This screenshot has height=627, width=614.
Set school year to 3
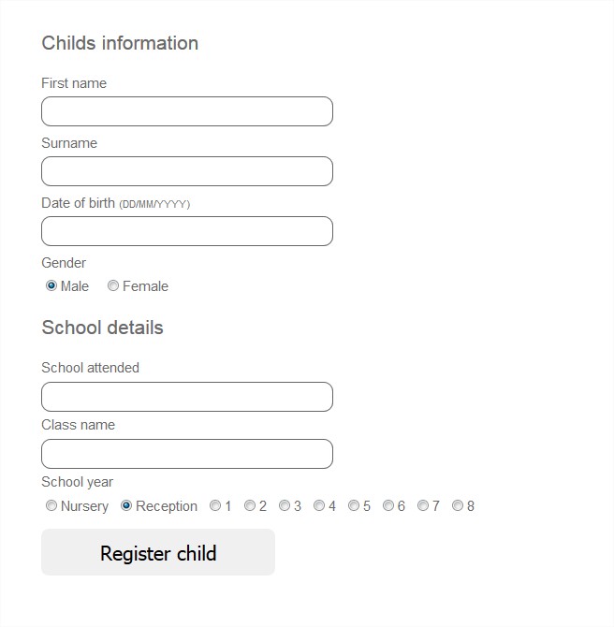(285, 506)
